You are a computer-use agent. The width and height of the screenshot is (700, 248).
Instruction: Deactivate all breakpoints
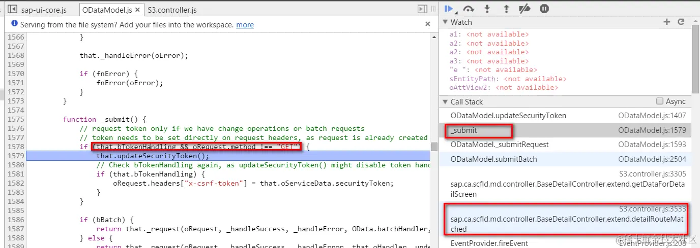coord(525,9)
